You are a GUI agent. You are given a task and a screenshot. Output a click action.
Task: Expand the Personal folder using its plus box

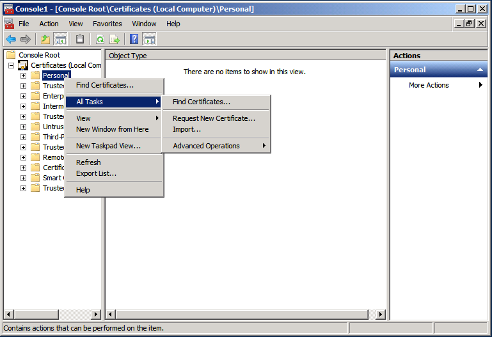coord(23,75)
